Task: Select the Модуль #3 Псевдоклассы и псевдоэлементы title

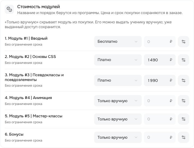Action: 34,77
